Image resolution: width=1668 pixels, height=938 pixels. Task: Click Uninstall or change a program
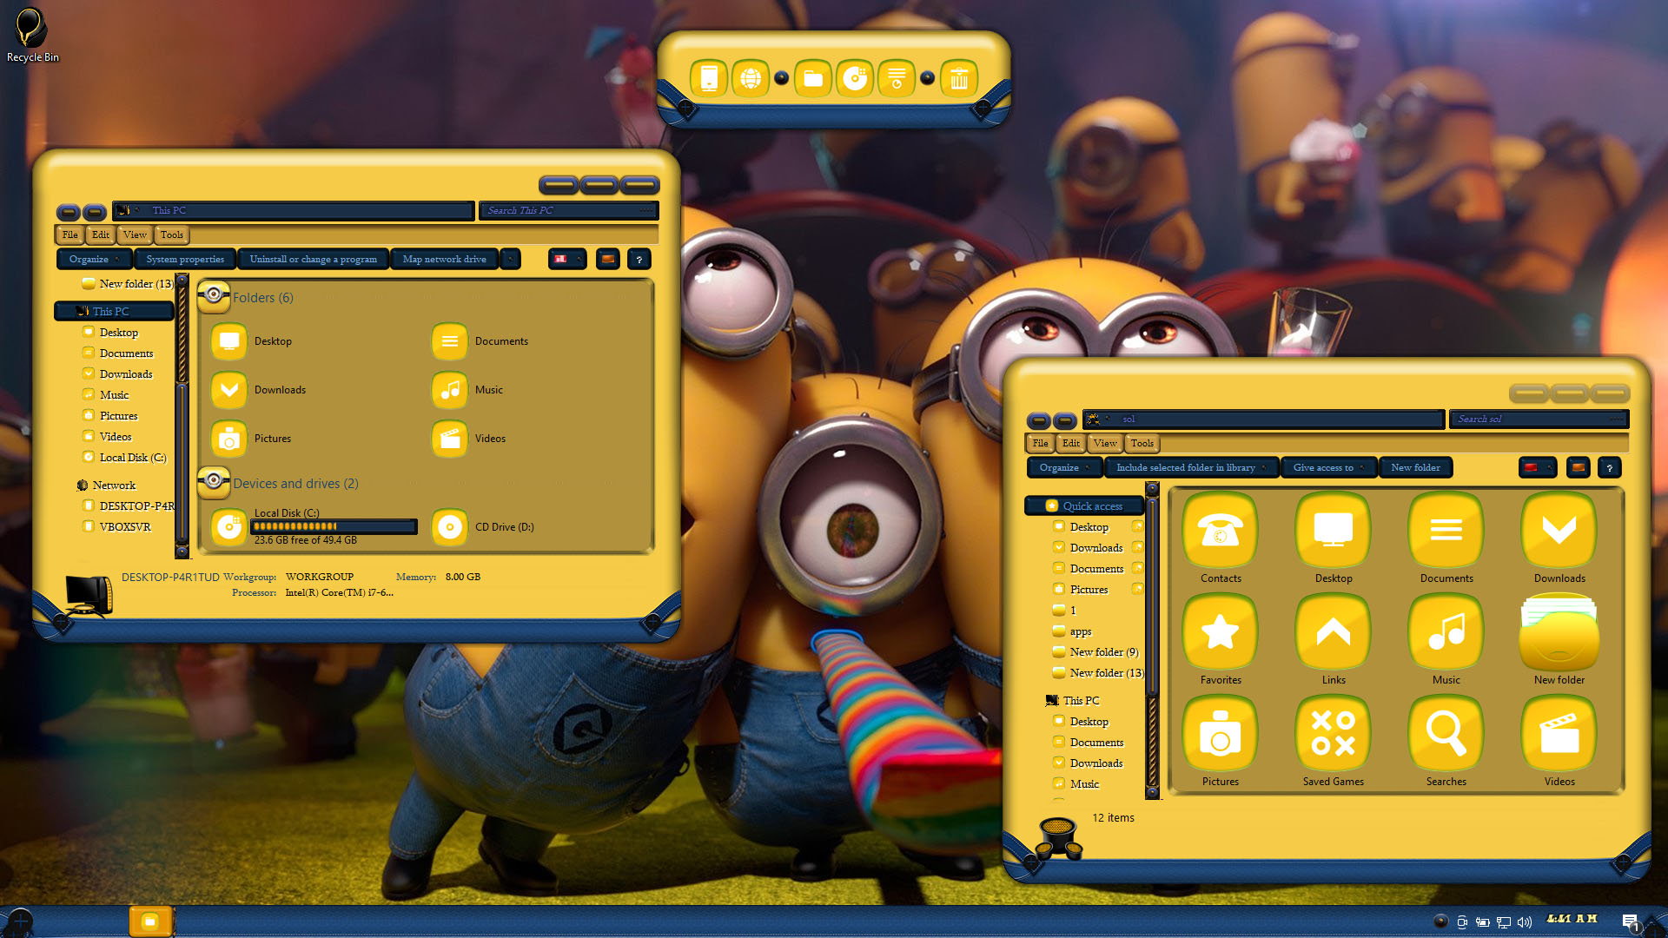(x=314, y=259)
